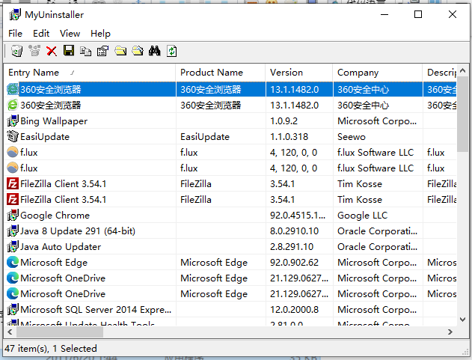Select the Google Chrome entry

(x=56, y=216)
